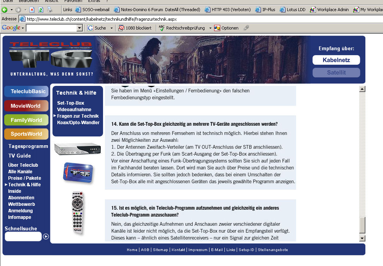Switch reception to Satellit
This screenshot has width=383, height=266.
(336, 72)
